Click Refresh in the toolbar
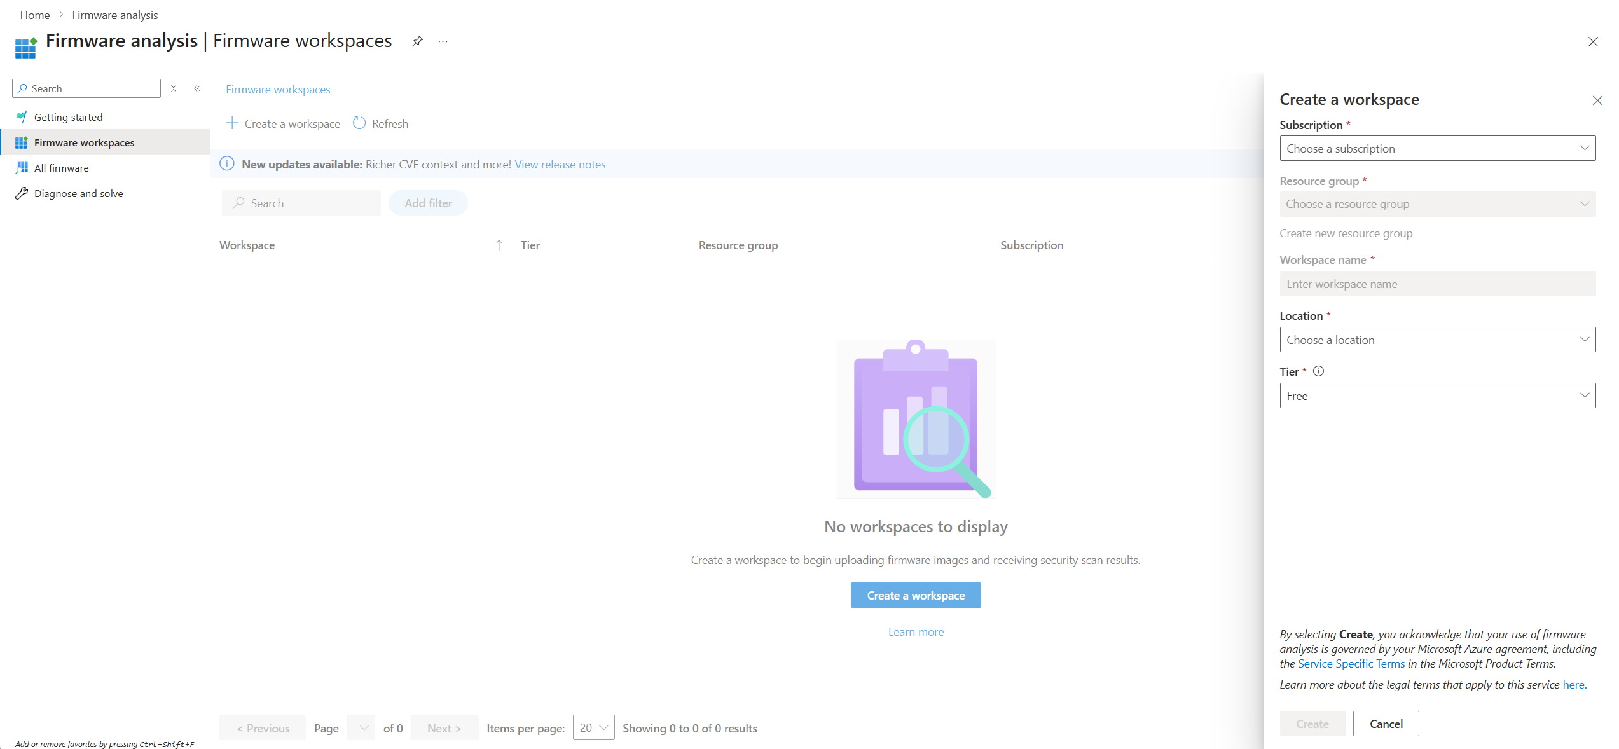This screenshot has height=749, width=1619. coord(381,123)
